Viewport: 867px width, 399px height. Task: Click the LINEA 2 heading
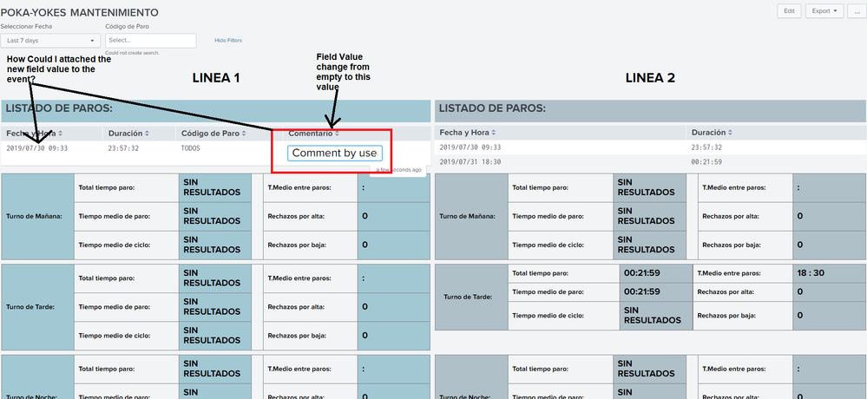pos(650,78)
